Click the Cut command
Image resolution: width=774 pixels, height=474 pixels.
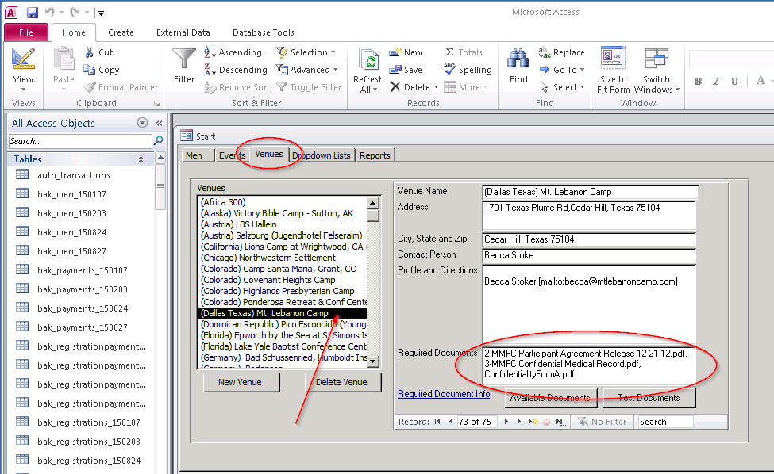[99, 52]
